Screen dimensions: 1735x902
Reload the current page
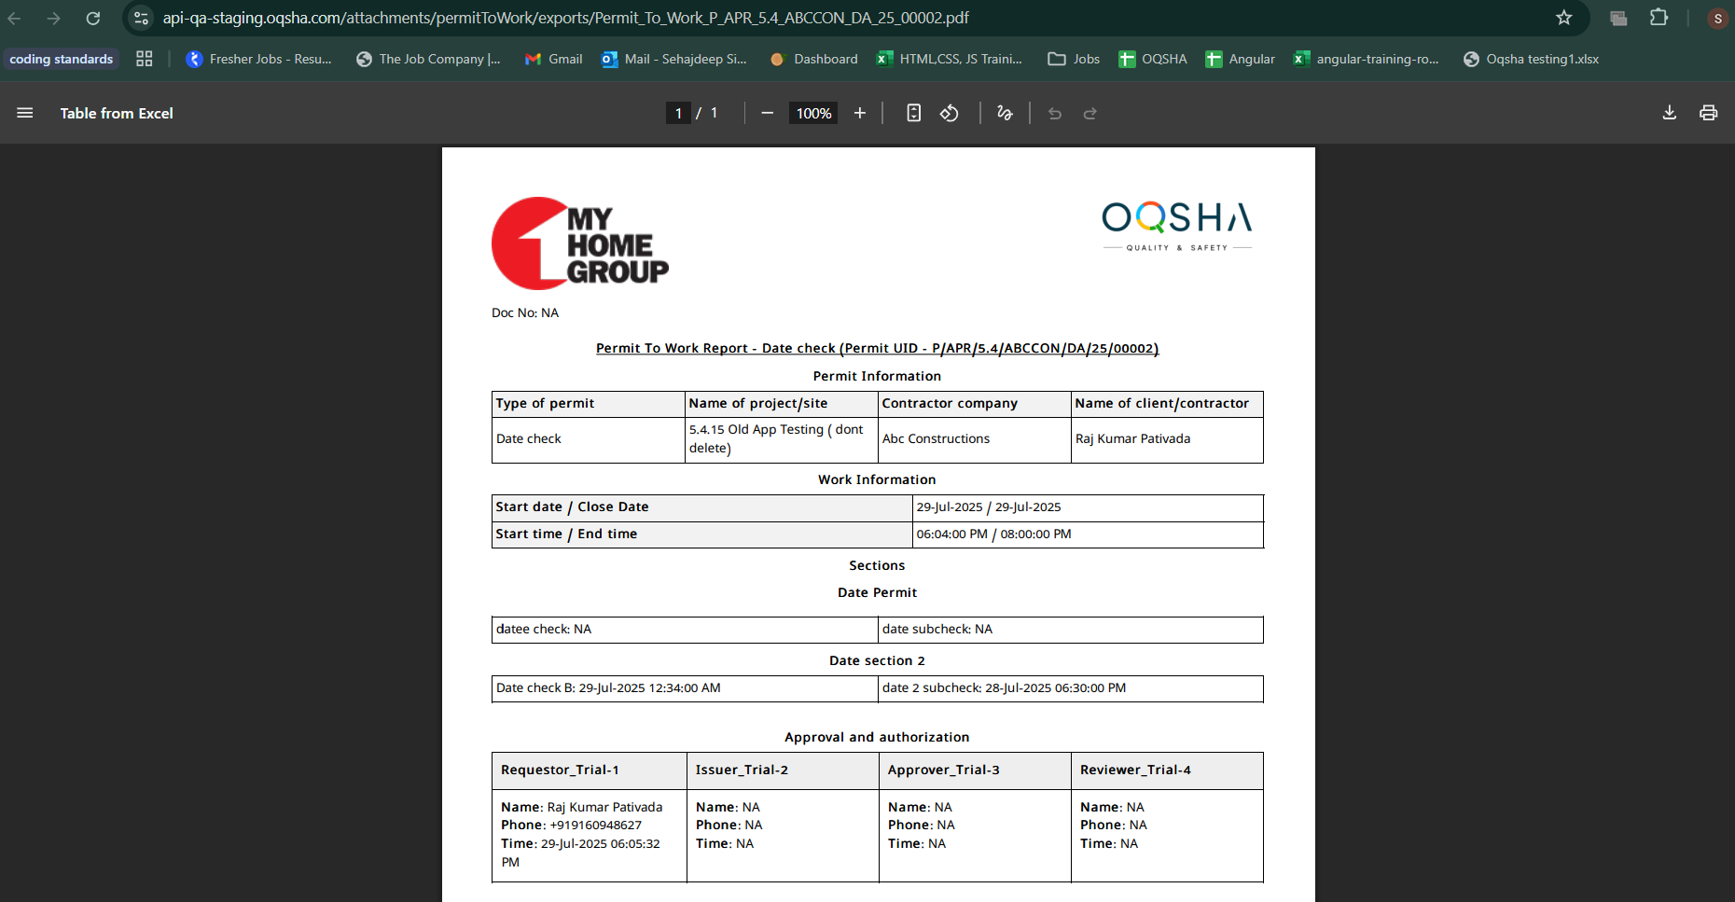(93, 18)
